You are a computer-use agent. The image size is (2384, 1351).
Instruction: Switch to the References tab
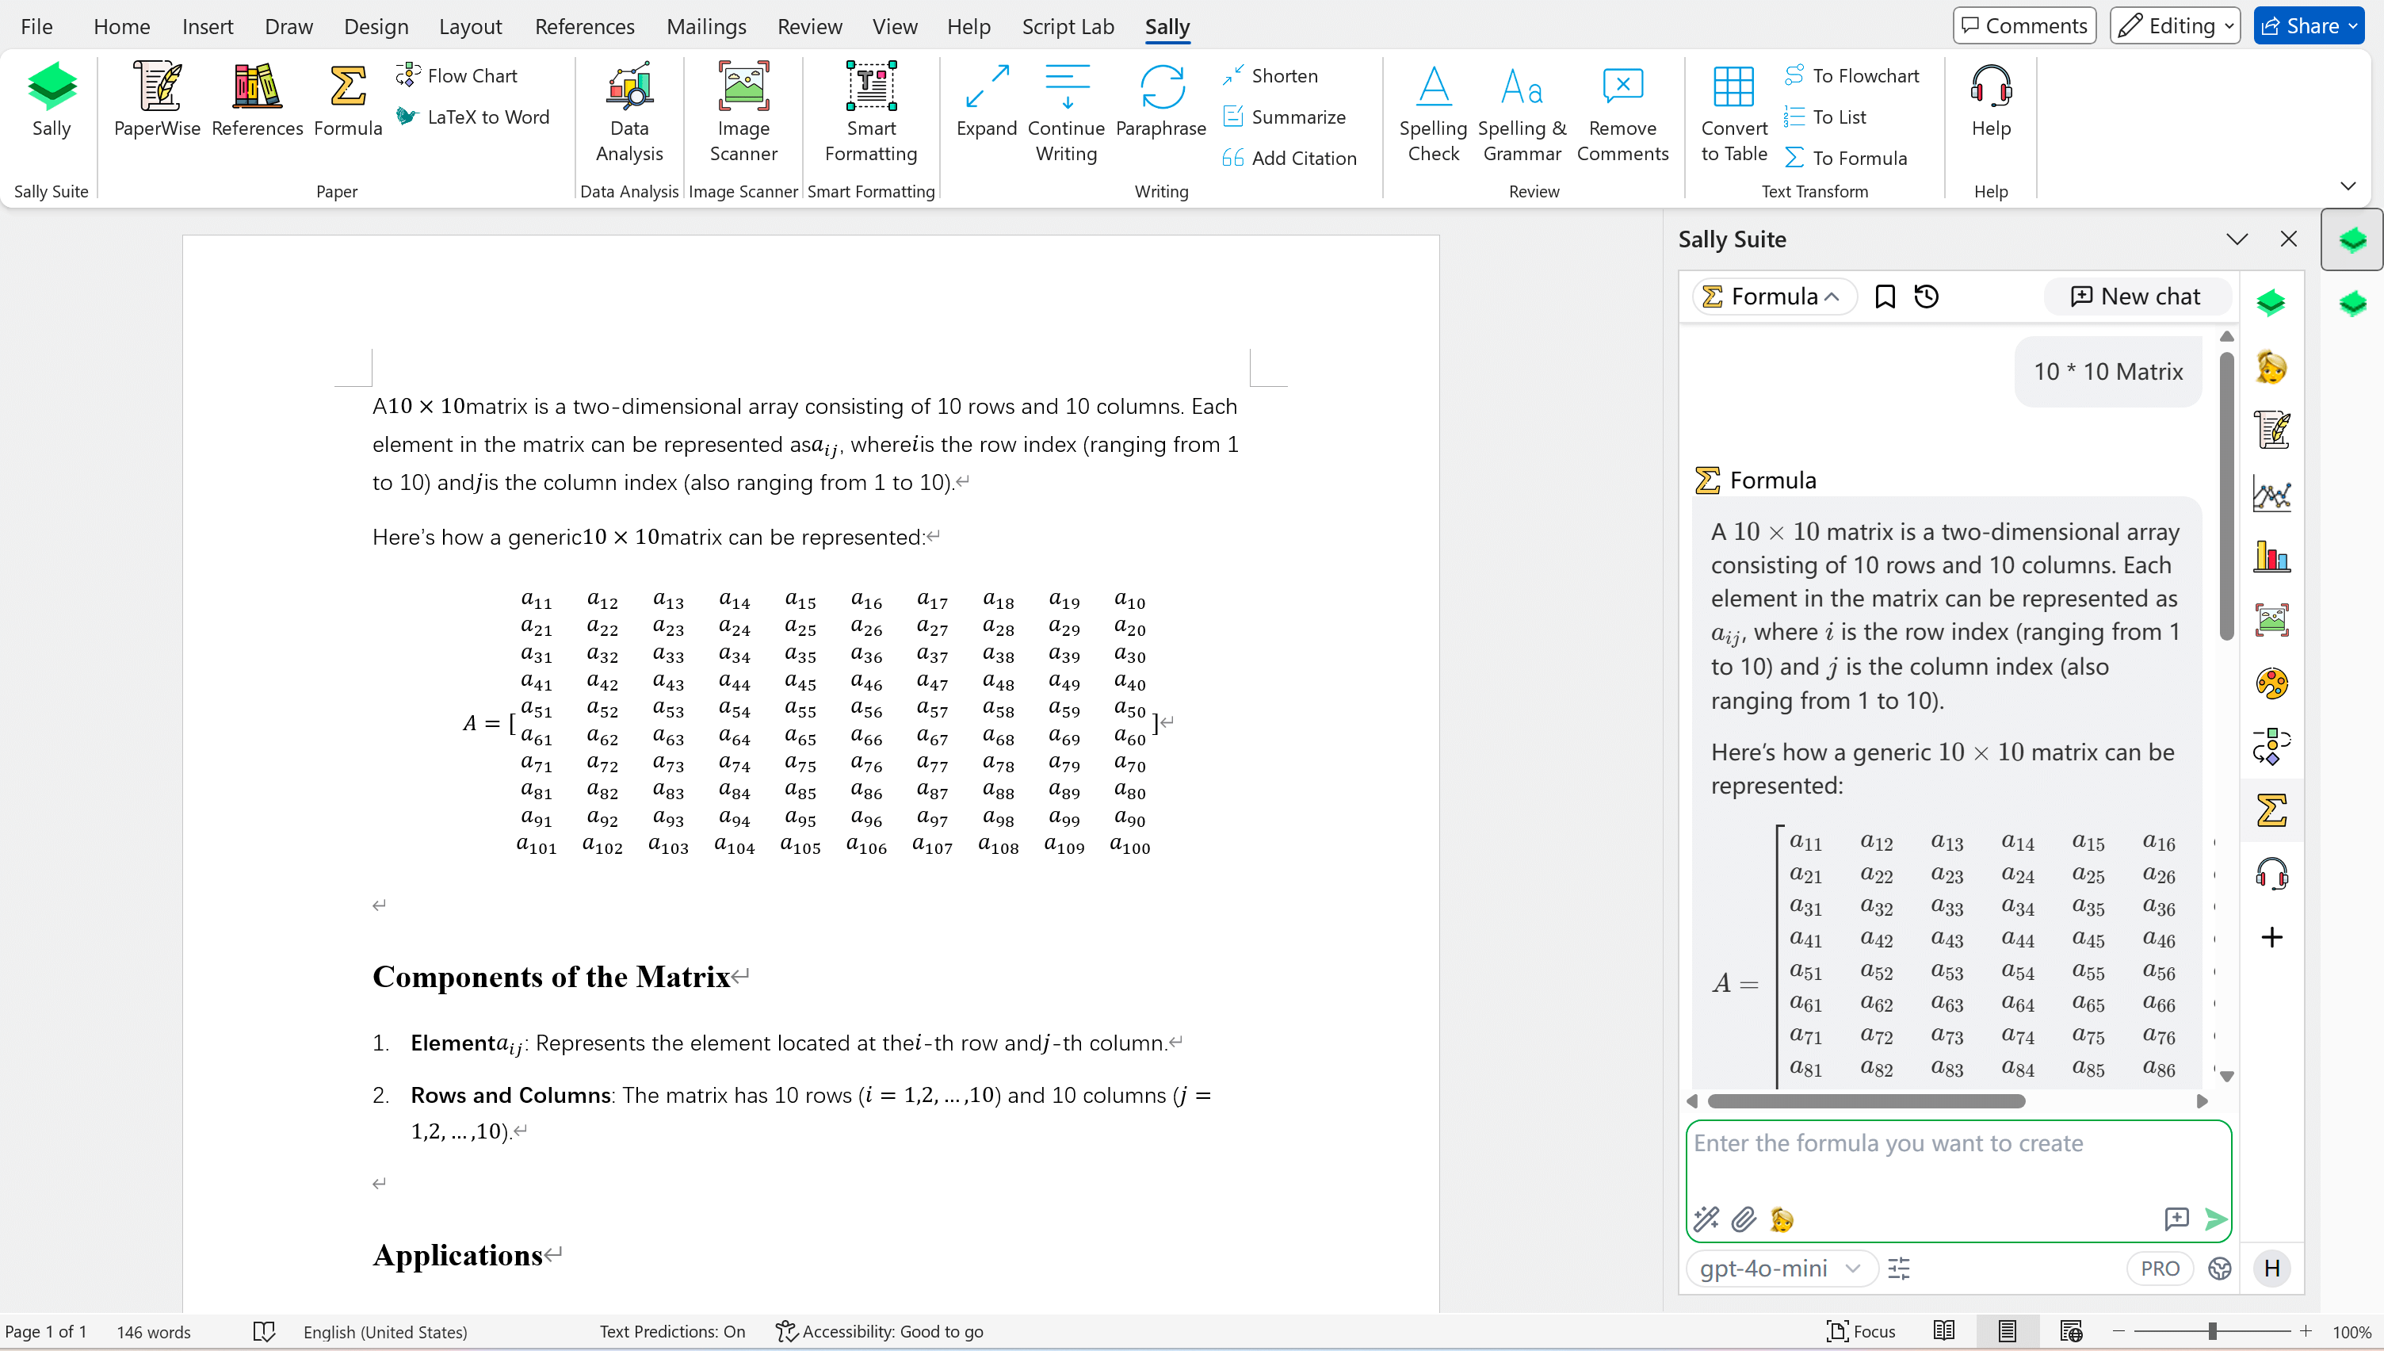[x=584, y=27]
